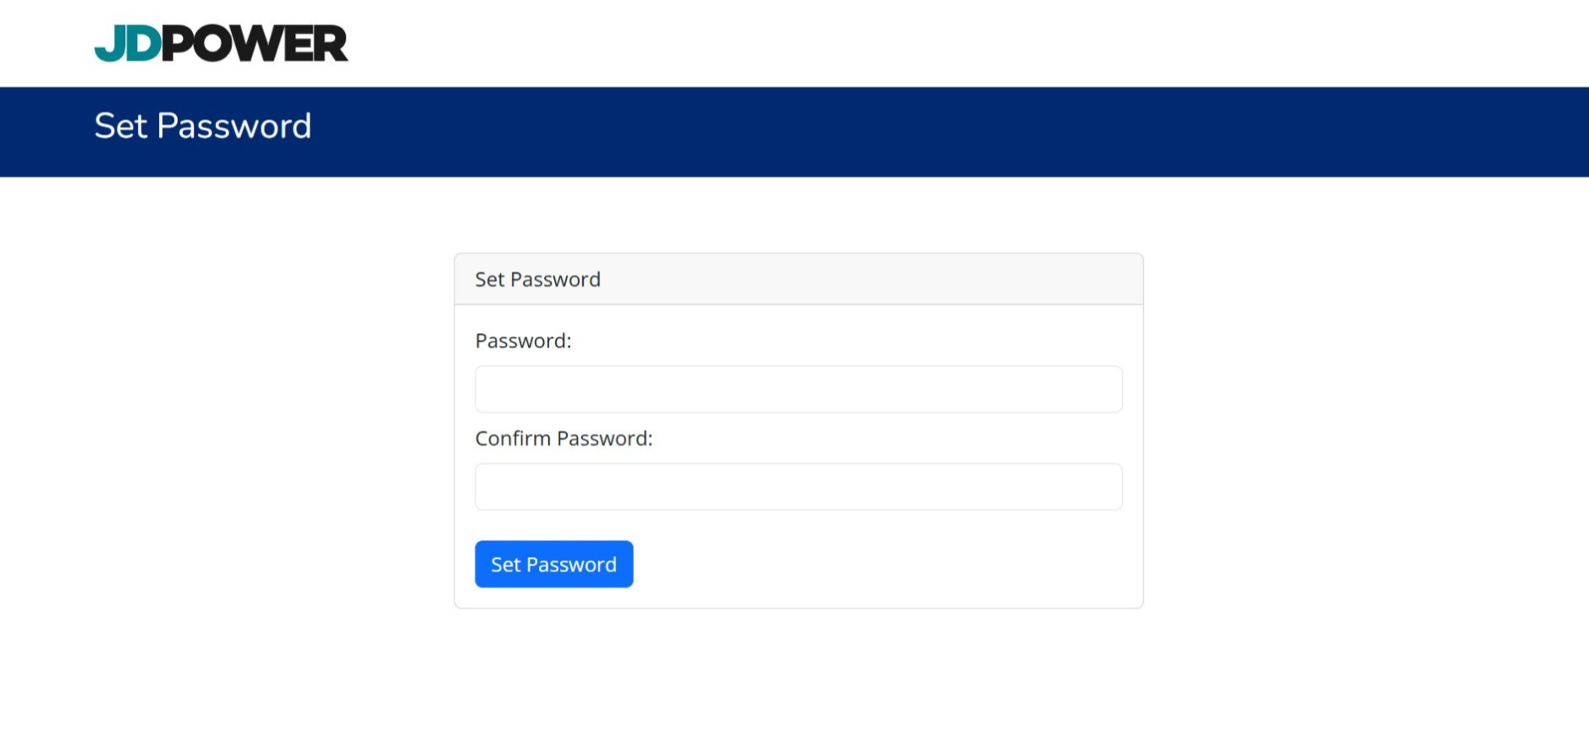Click the word Set in card header
This screenshot has height=732, width=1589.
tap(488, 280)
